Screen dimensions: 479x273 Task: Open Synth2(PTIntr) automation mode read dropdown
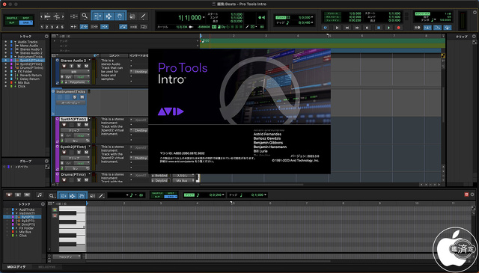click(82, 163)
